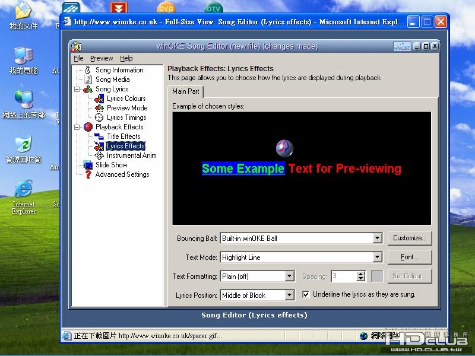Viewport: 475px width, 356px height.
Task: Click the 'Song Editor (Lyrics effects)' caption
Action: [x=255, y=315]
